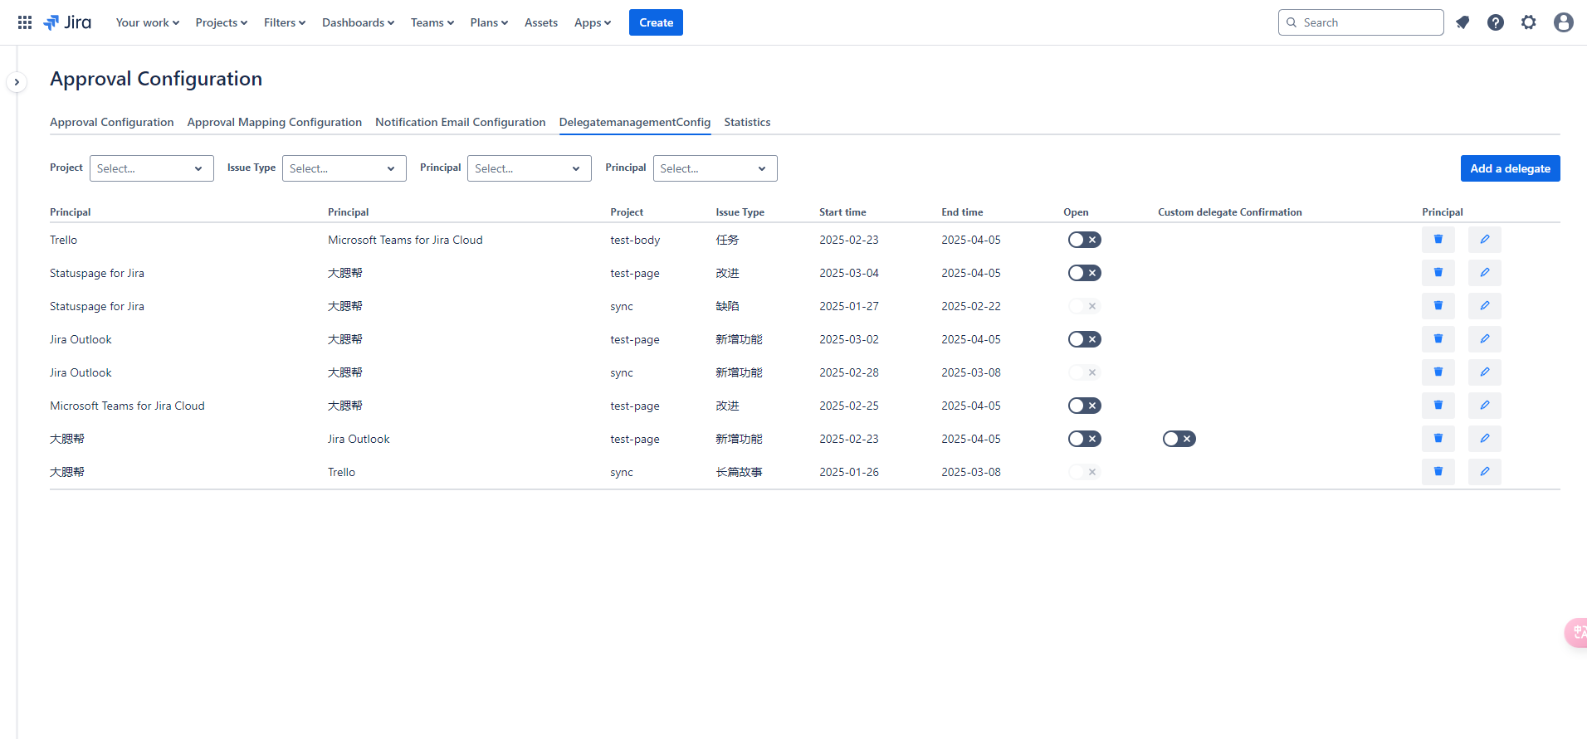The image size is (1587, 739).
Task: Click the Add a delegate button
Action: point(1510,168)
